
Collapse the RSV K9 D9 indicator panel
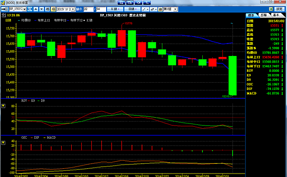click(x=3, y=106)
